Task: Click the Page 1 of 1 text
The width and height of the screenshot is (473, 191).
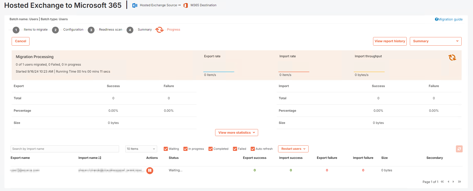Action: tap(430, 182)
